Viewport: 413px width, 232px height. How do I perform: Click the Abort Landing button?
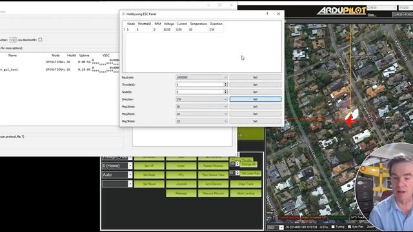click(245, 193)
